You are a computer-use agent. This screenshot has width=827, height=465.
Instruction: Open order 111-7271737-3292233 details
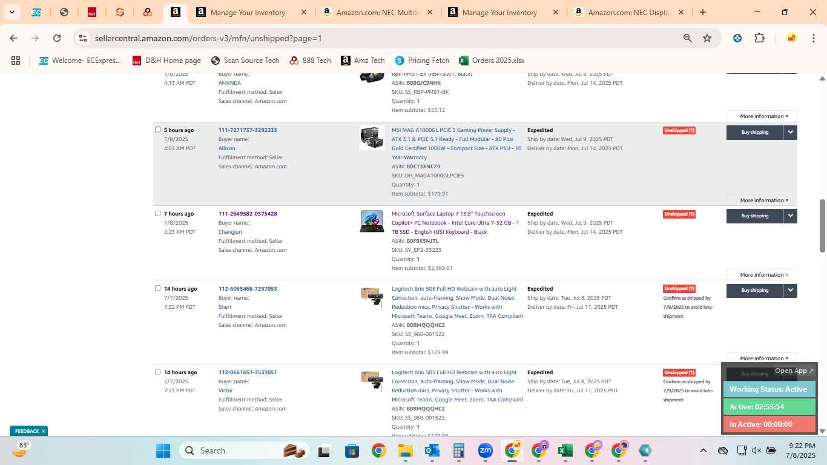point(248,130)
